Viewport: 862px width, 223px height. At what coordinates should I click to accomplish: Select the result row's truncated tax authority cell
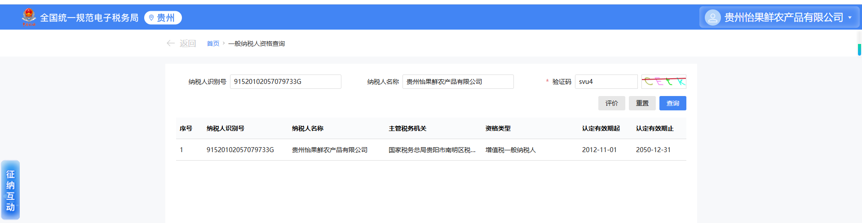coord(432,150)
